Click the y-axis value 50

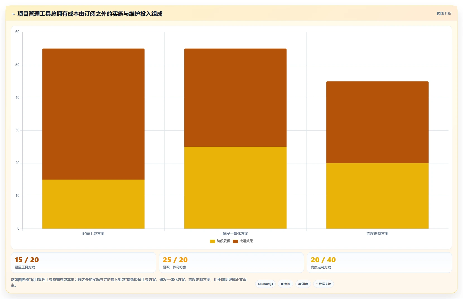(17, 65)
